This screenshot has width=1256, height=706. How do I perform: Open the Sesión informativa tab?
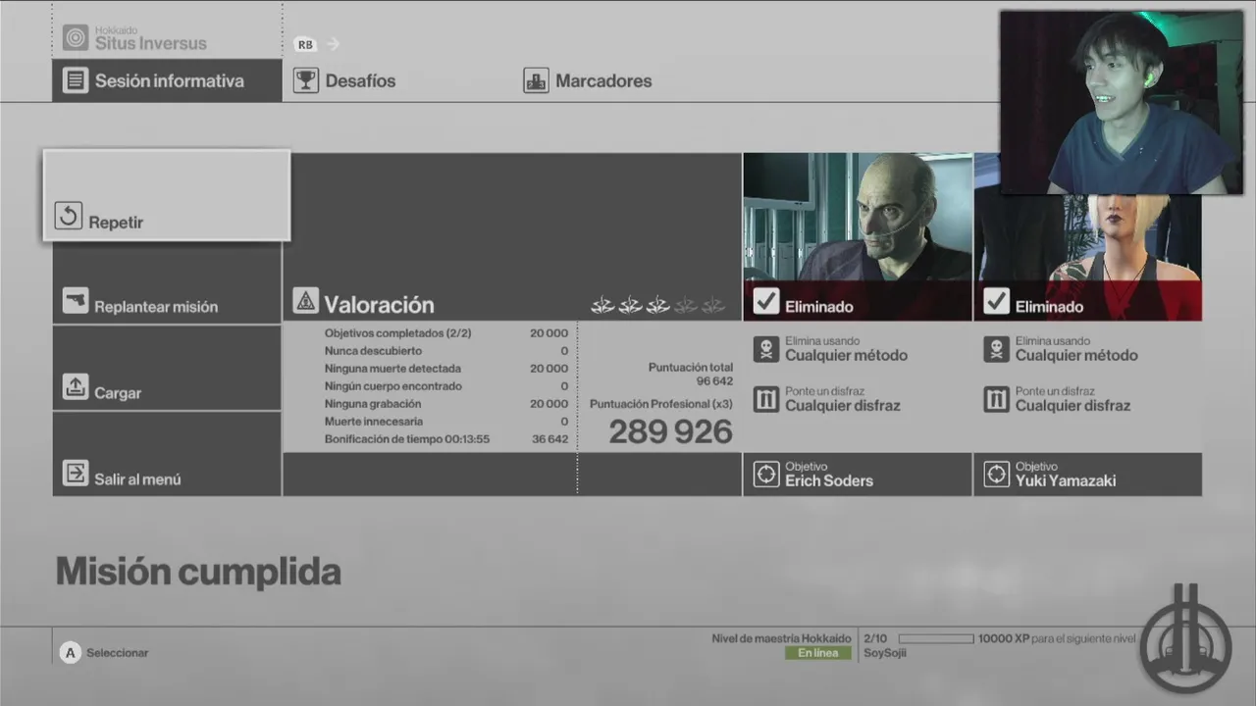(x=167, y=80)
